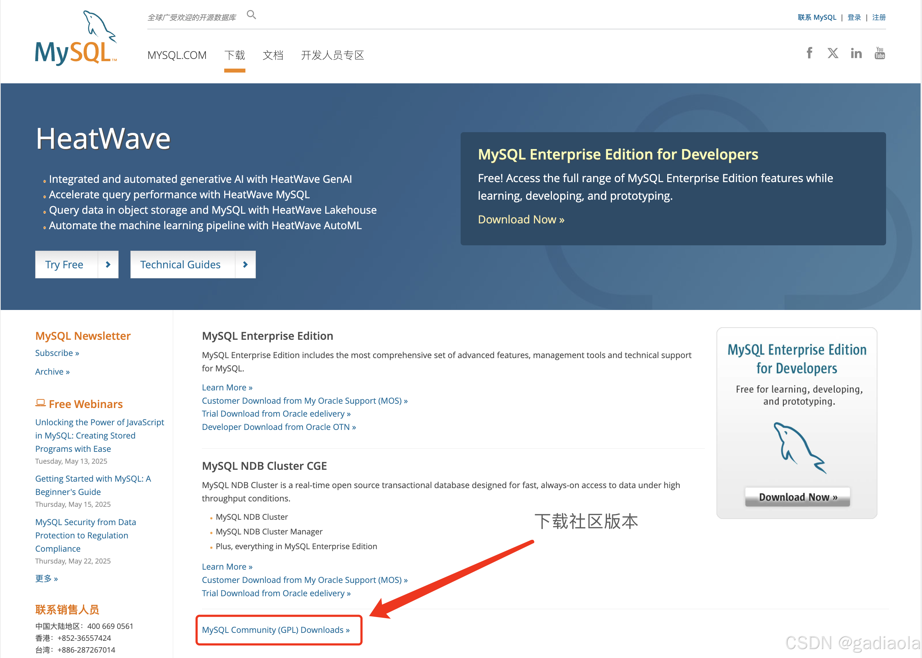Open the 文档 navigation tab
Image resolution: width=922 pixels, height=658 pixels.
[x=273, y=55]
